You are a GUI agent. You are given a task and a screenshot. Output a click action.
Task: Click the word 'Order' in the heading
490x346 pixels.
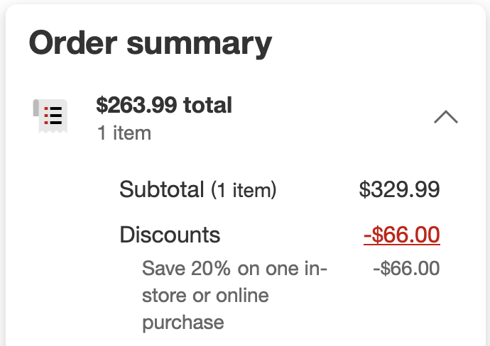(73, 43)
